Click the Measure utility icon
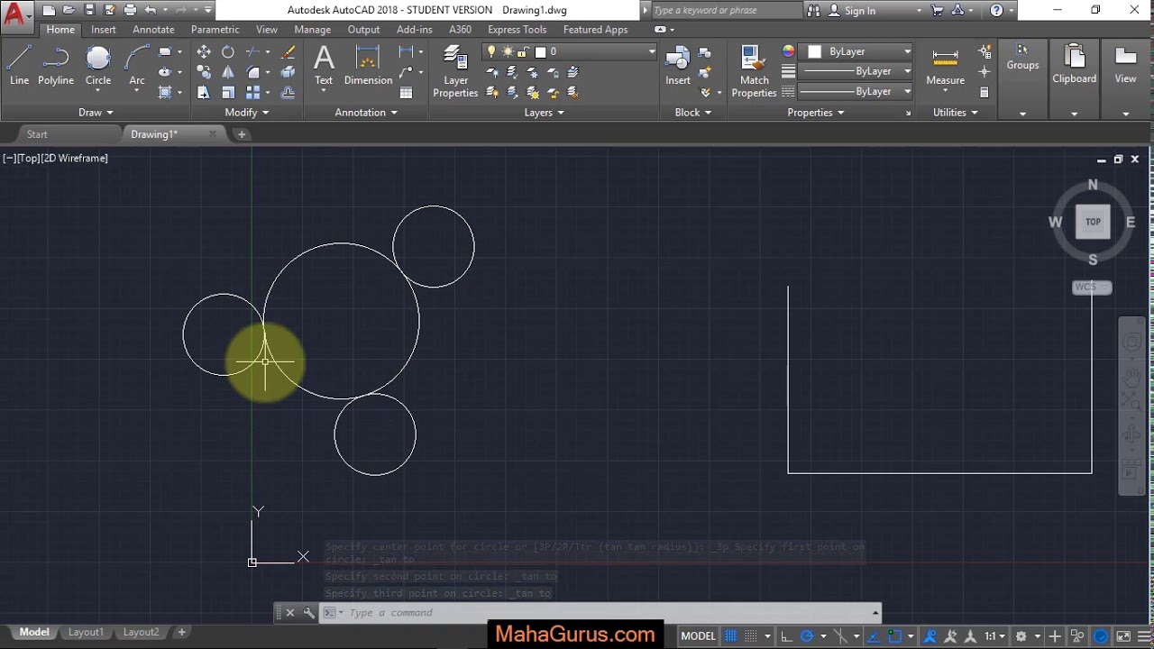 945,66
